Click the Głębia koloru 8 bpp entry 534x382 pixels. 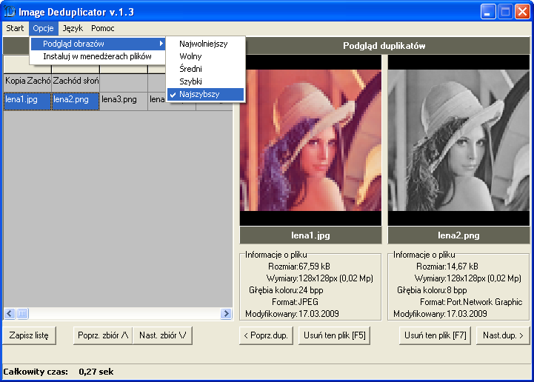pyautogui.click(x=432, y=290)
